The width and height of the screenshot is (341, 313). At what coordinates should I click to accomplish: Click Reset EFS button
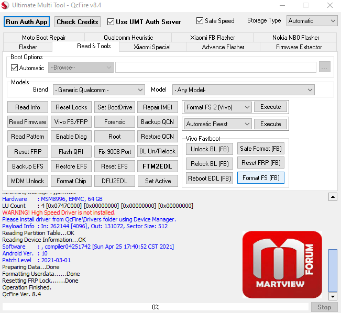tap(115, 166)
